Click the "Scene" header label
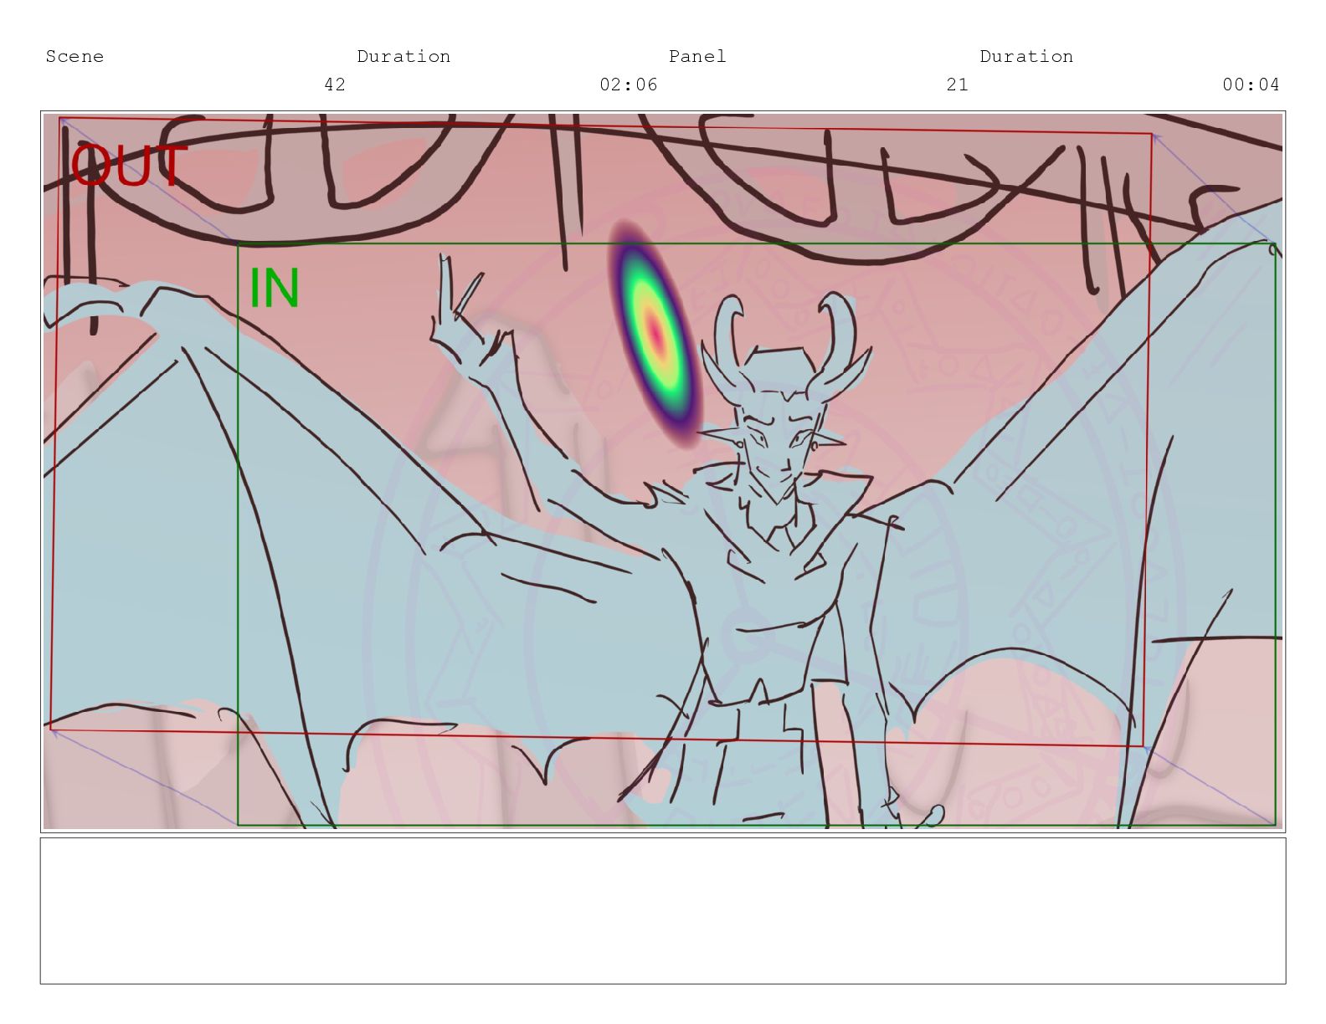The height and width of the screenshot is (1024, 1326). 75,57
